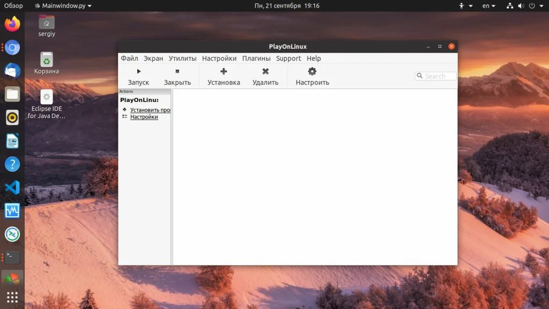Click the Закрыть stop toolbar button
549x309 pixels.
177,76
